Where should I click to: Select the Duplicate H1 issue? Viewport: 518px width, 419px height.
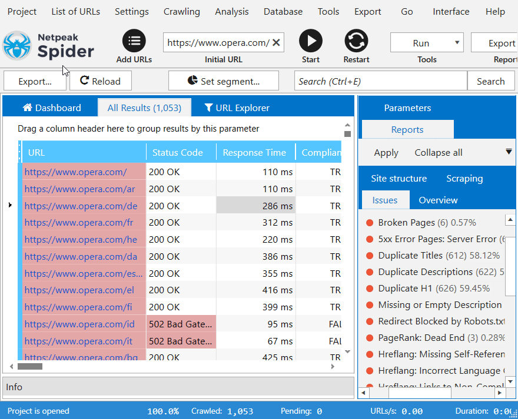coord(434,289)
